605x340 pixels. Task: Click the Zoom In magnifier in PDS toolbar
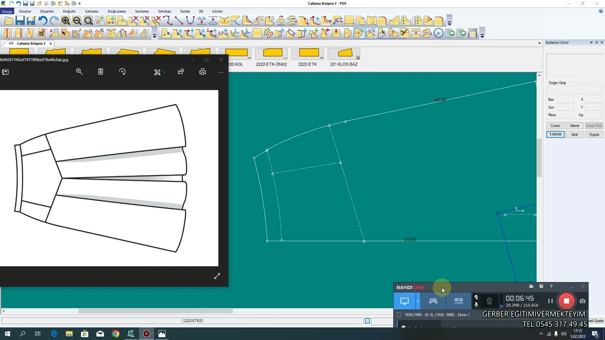click(65, 21)
